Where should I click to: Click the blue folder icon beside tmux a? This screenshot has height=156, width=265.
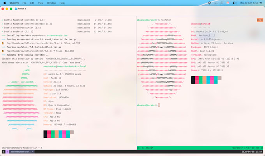click(16, 9)
